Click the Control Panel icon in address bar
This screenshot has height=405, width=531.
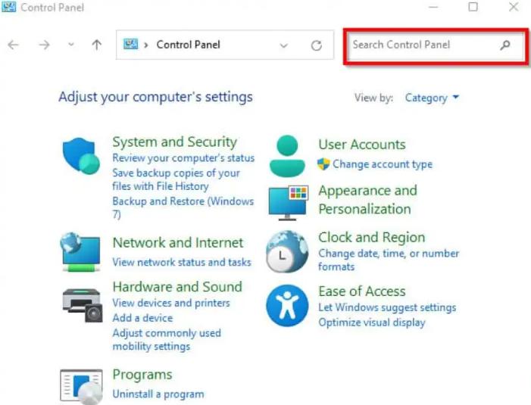point(130,44)
